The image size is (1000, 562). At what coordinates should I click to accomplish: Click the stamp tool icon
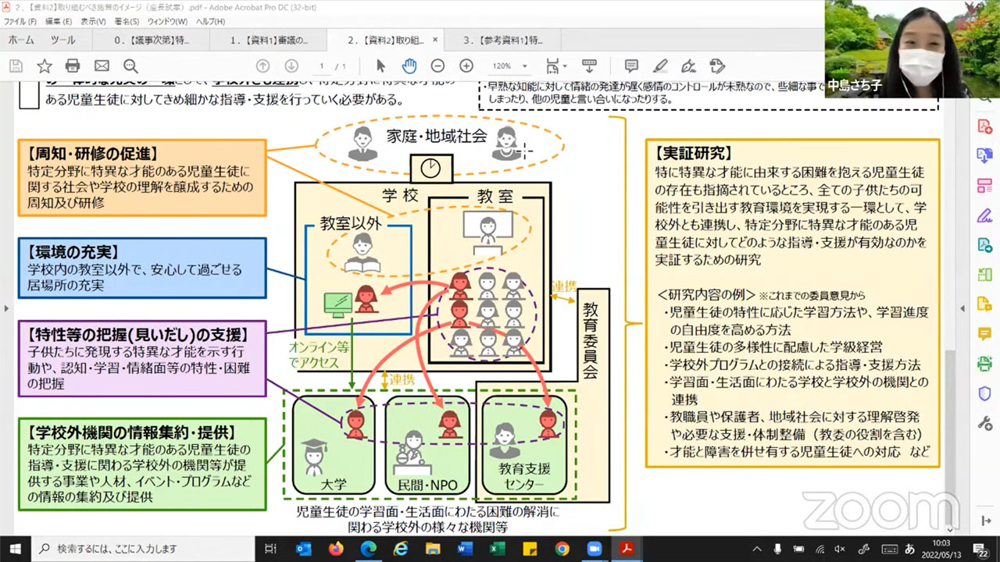[717, 66]
